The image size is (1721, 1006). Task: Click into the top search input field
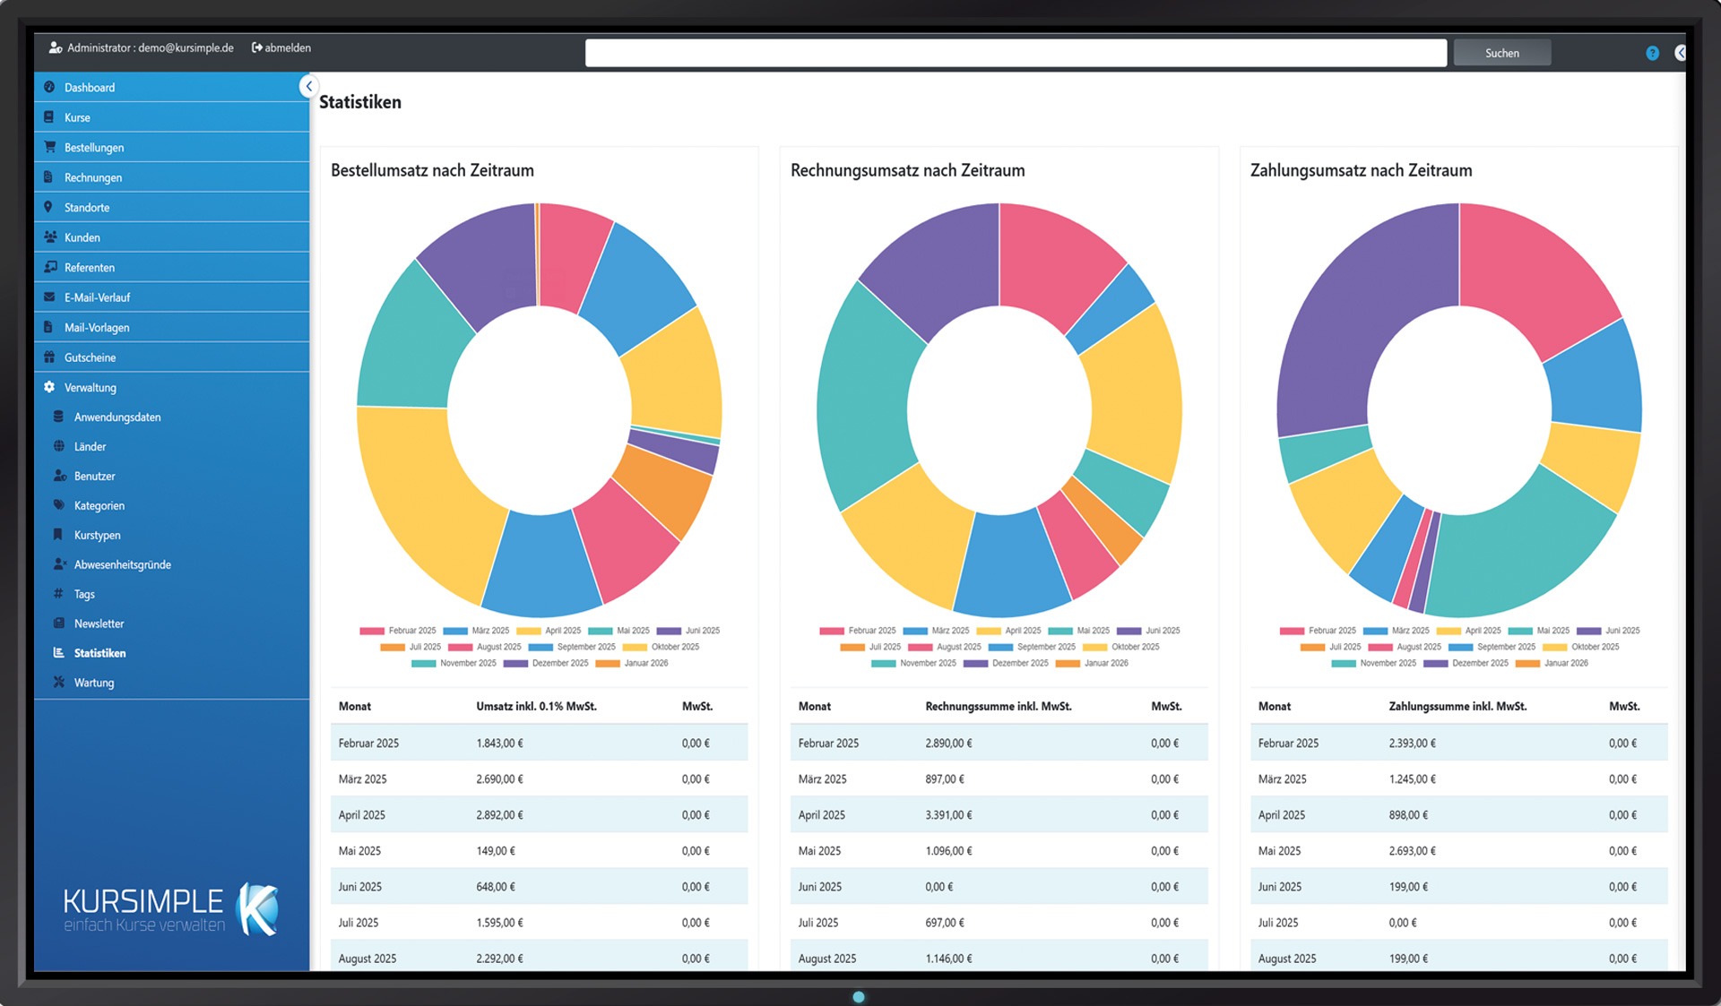(x=1015, y=53)
